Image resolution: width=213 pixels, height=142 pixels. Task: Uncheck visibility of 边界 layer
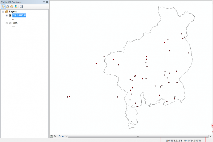coord(10,23)
